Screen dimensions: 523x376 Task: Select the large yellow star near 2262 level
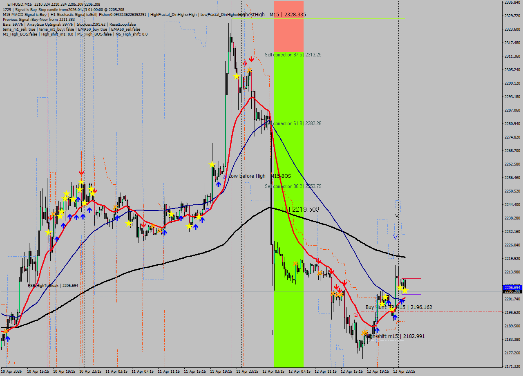(x=212, y=164)
